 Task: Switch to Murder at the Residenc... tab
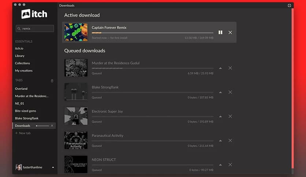pos(32,96)
